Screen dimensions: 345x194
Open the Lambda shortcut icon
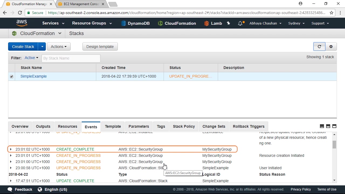(x=206, y=23)
